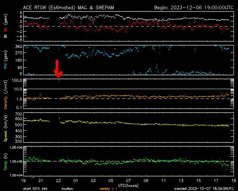This screenshot has height=191, width=238.
Task: Click the 1.0E+06 tick on Temp axis
Action: [14, 148]
